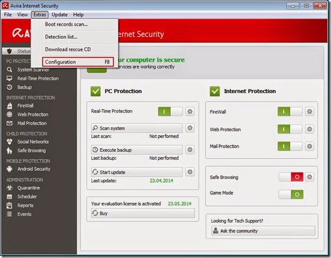Click the FireWall icon in sidebar
The height and width of the screenshot is (258, 331).
[x=9, y=105]
